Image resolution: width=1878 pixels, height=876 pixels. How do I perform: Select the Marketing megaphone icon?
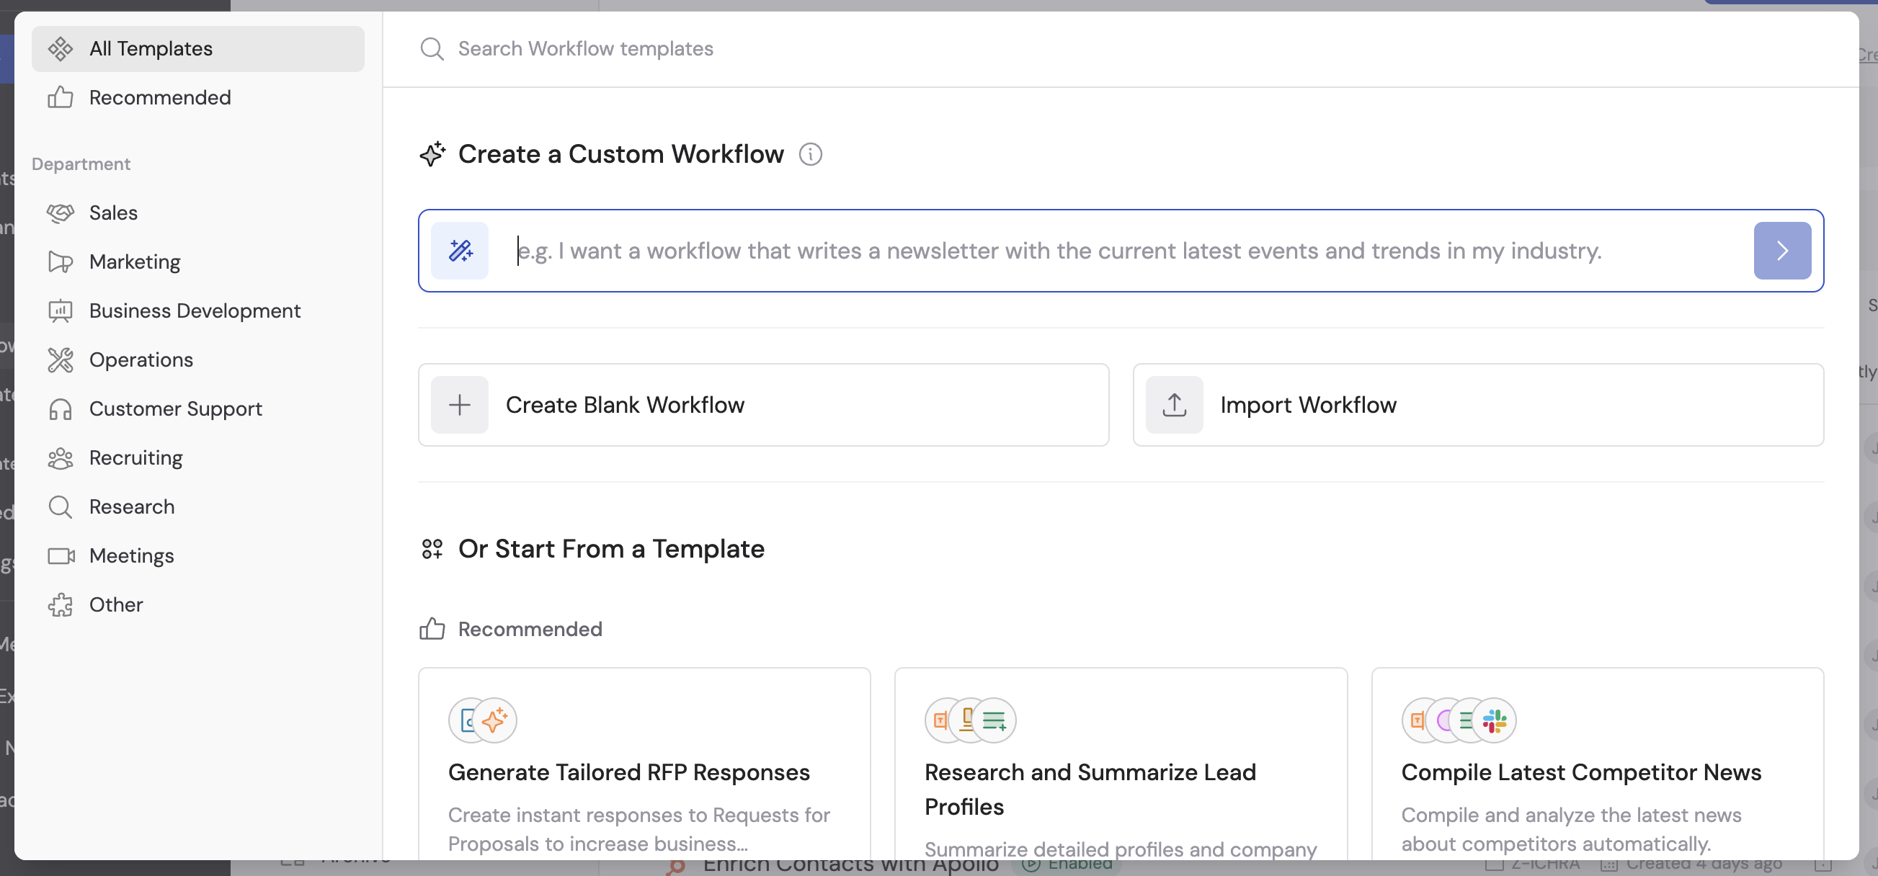[x=61, y=262]
